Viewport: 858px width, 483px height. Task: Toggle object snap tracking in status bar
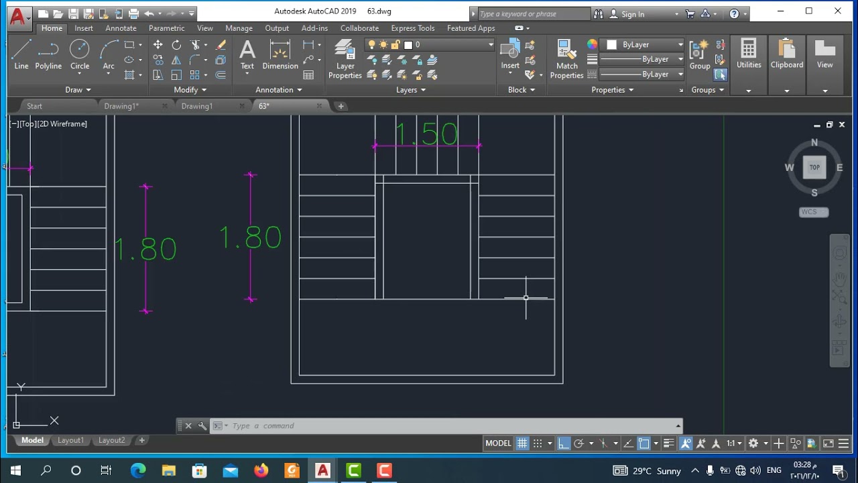(x=628, y=443)
